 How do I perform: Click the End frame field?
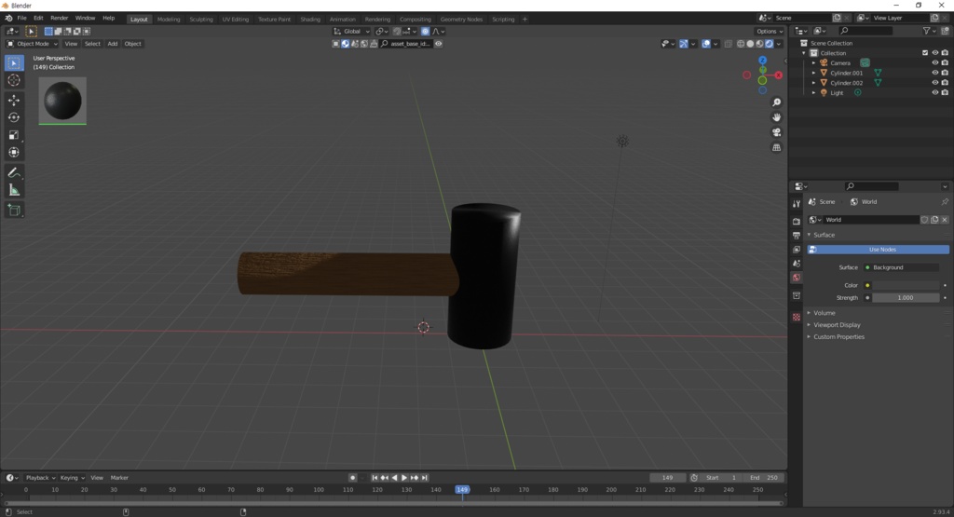click(x=766, y=478)
